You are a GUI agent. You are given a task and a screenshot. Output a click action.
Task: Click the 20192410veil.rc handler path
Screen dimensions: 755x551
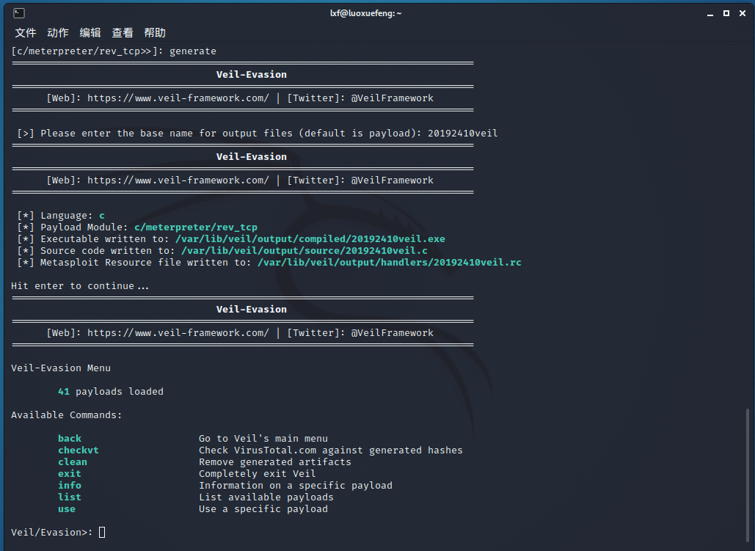tap(390, 263)
